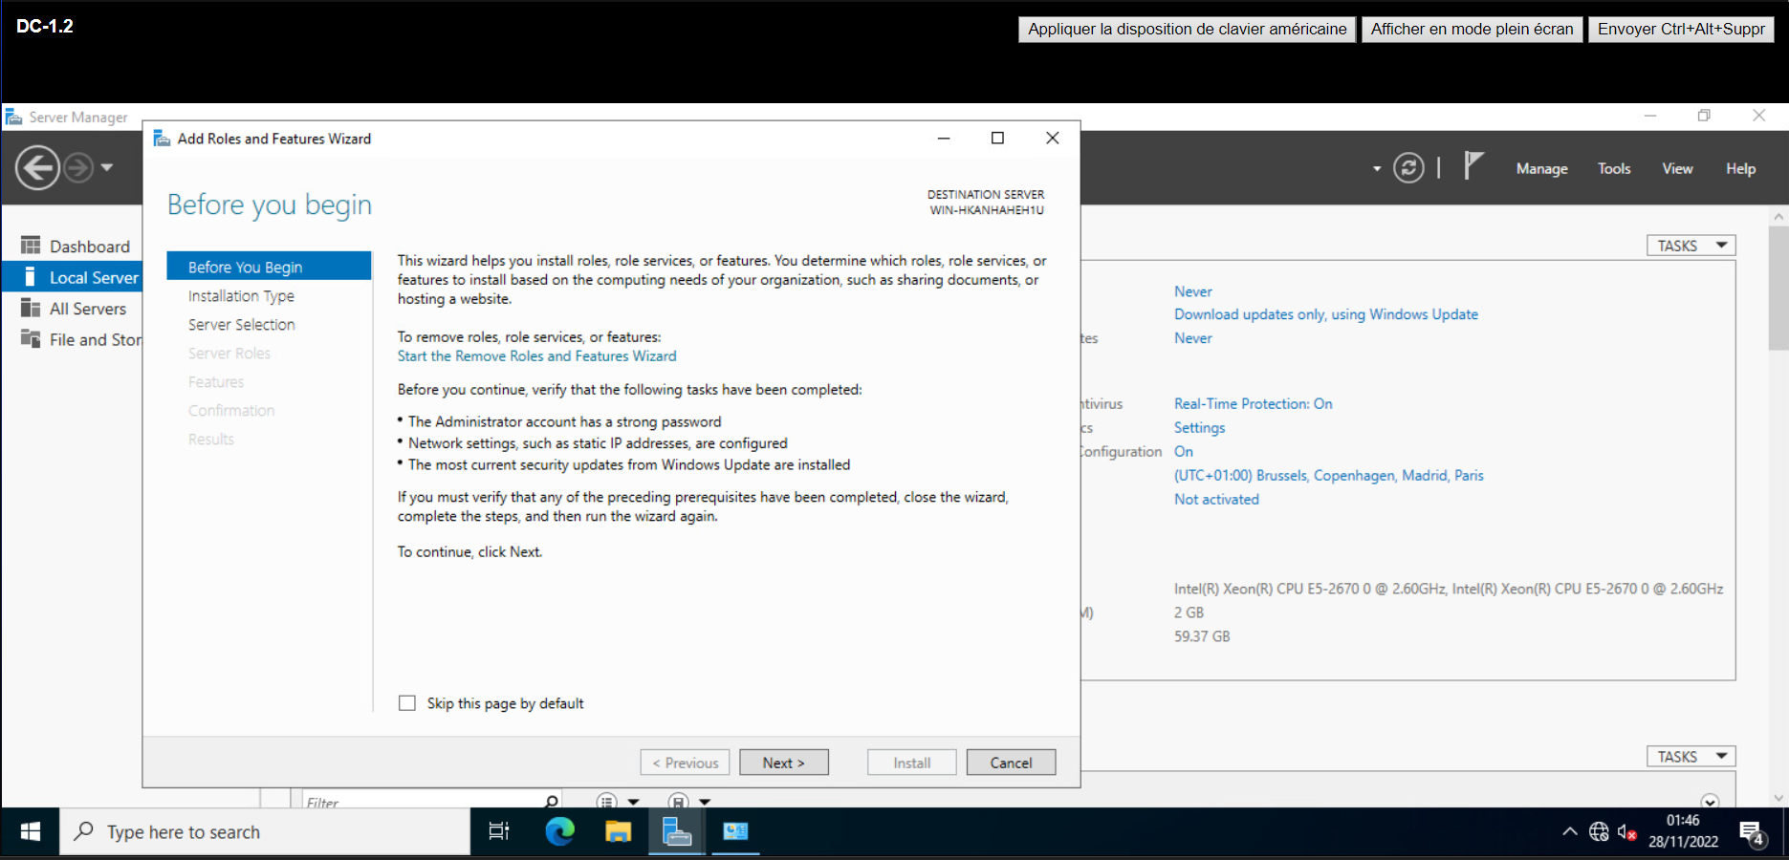Open the Manage menu
1789x860 pixels.
1541,169
